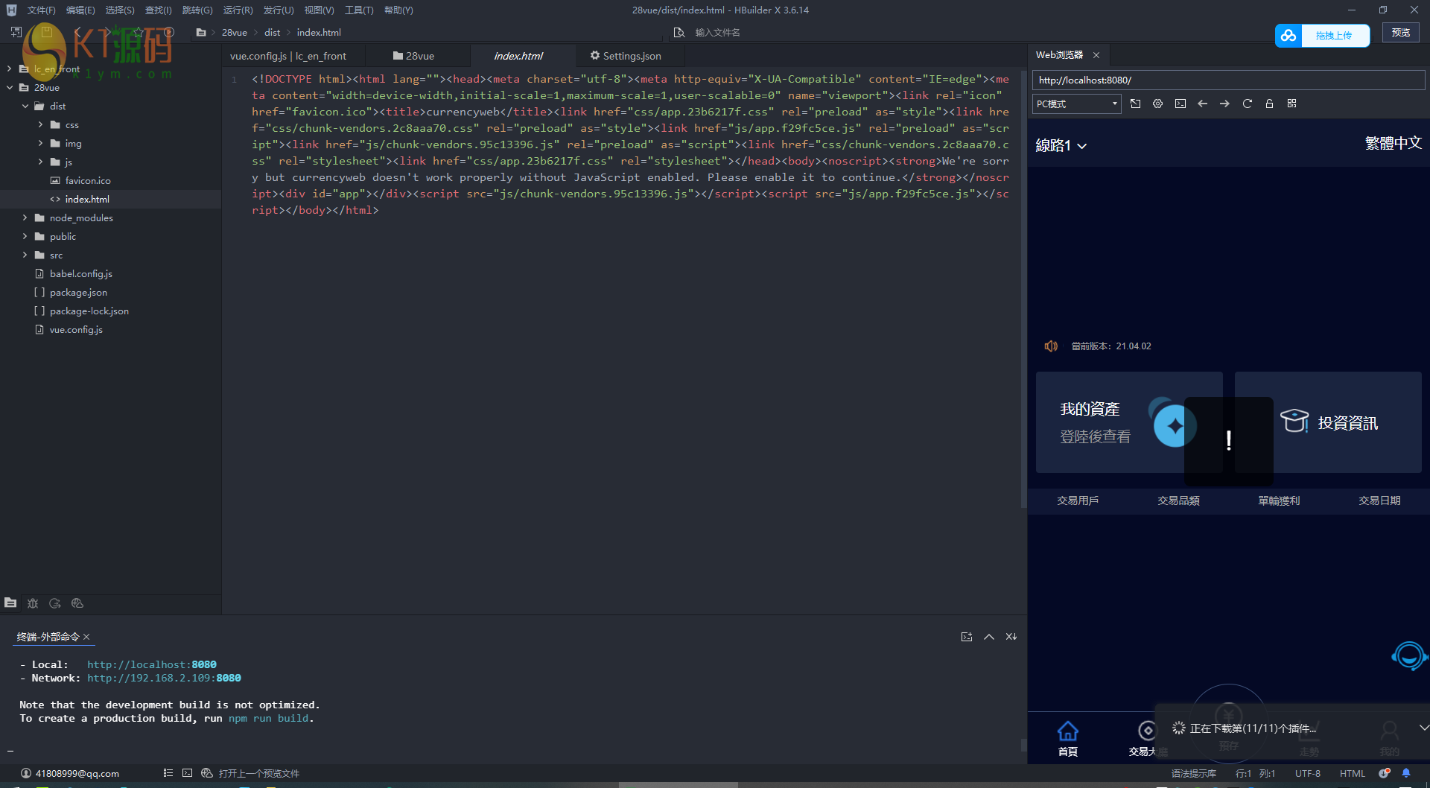Reload the page in the web browser panel
The height and width of the screenshot is (788, 1430).
tap(1247, 104)
